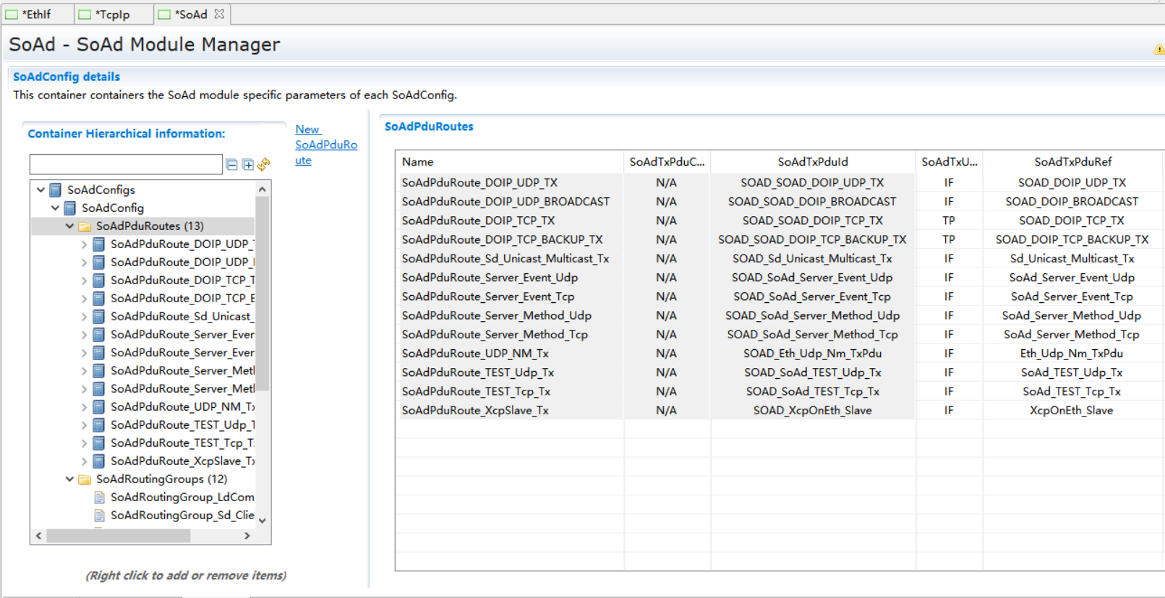The image size is (1165, 598).
Task: Click the SoAdRoutingGroups folder icon
Action: point(85,479)
